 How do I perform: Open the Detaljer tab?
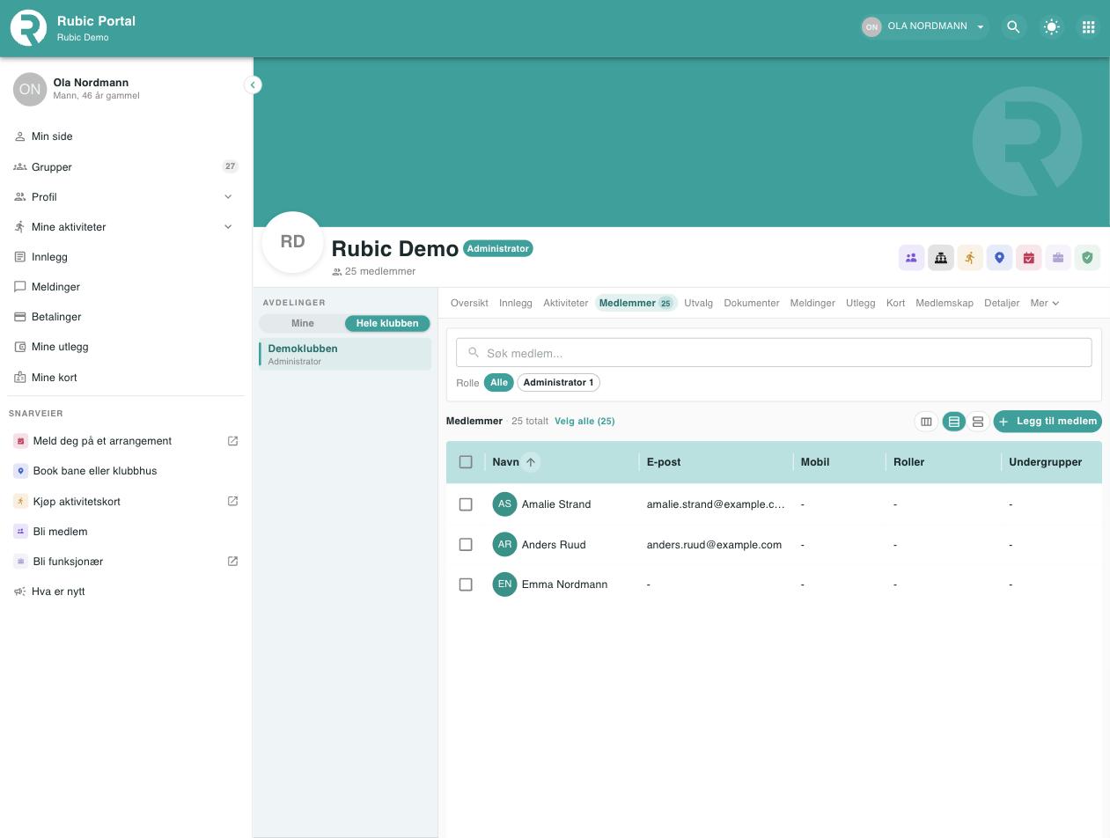point(1002,303)
